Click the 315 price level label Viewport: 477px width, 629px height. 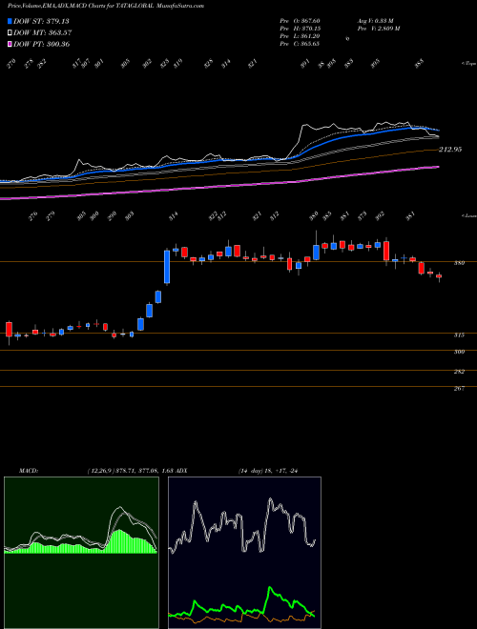459,335
